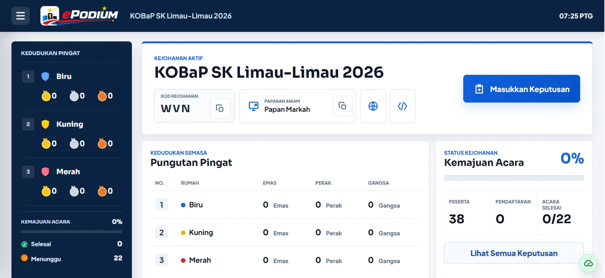Click the EMAS column header

click(270, 183)
